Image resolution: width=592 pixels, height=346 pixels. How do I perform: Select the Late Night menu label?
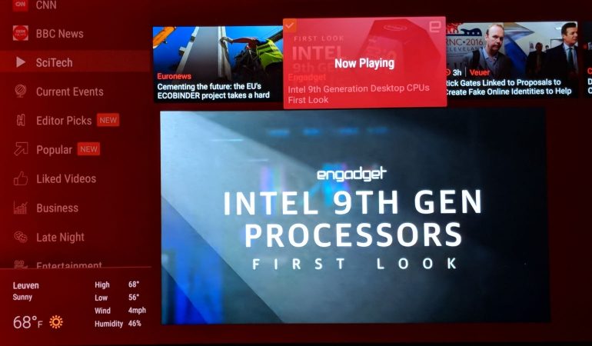click(60, 238)
